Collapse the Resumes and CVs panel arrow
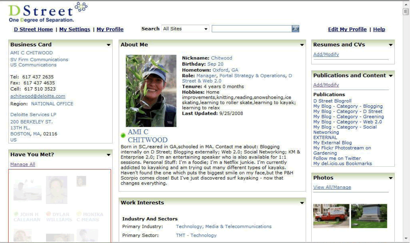The image size is (410, 243). tap(390, 45)
